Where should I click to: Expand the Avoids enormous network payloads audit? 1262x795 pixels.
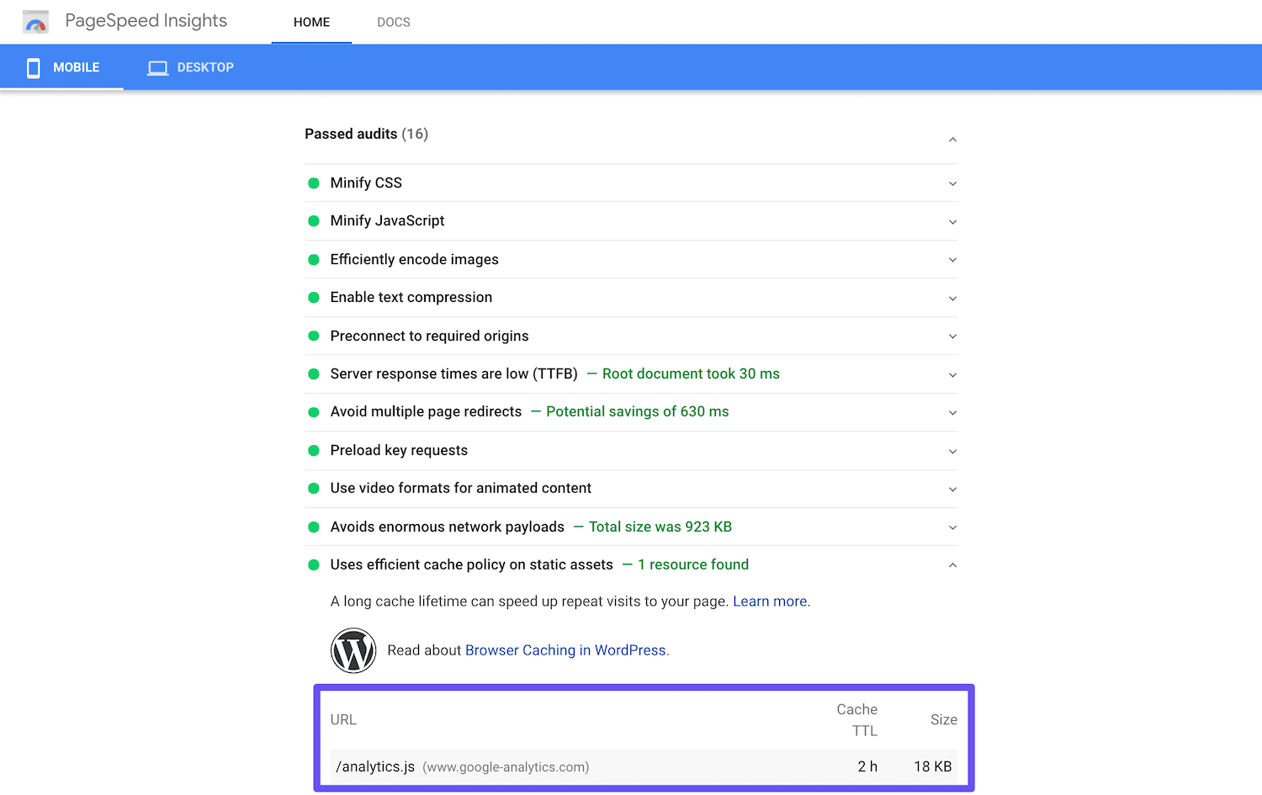click(x=952, y=527)
